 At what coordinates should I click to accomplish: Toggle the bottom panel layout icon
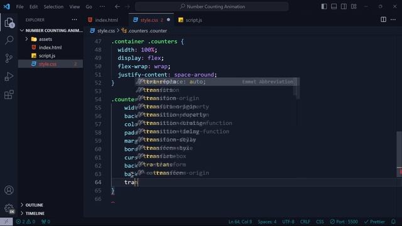tap(334, 7)
